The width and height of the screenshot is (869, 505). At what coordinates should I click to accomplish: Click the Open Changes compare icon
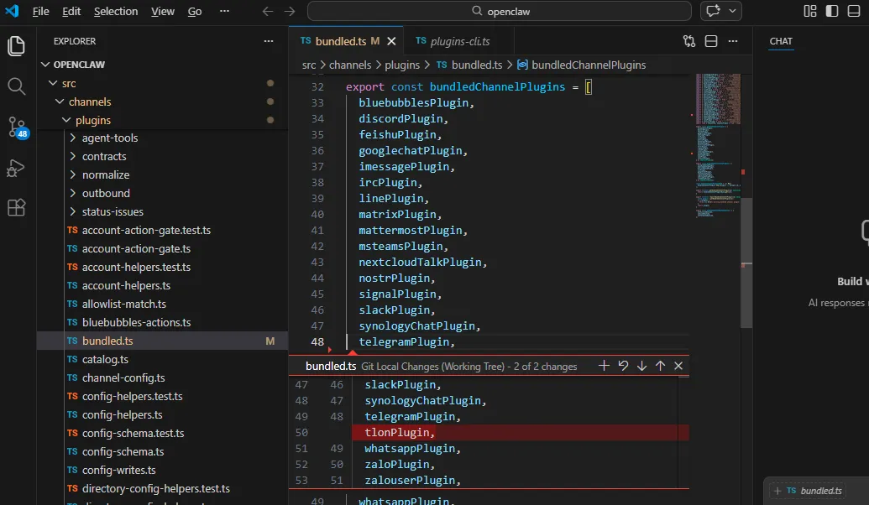click(689, 41)
